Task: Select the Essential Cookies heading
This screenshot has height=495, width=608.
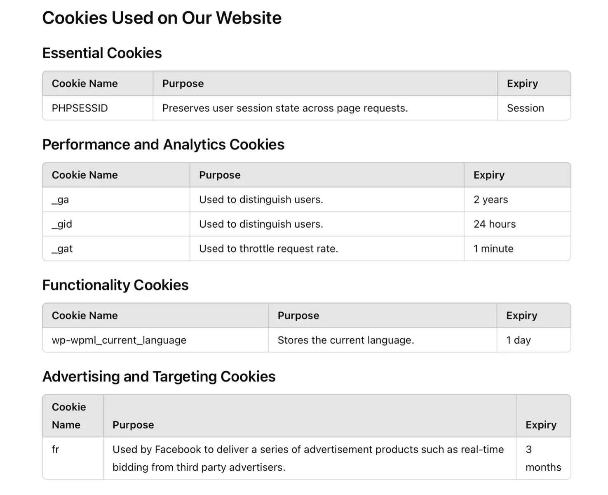Action: pyautogui.click(x=102, y=53)
